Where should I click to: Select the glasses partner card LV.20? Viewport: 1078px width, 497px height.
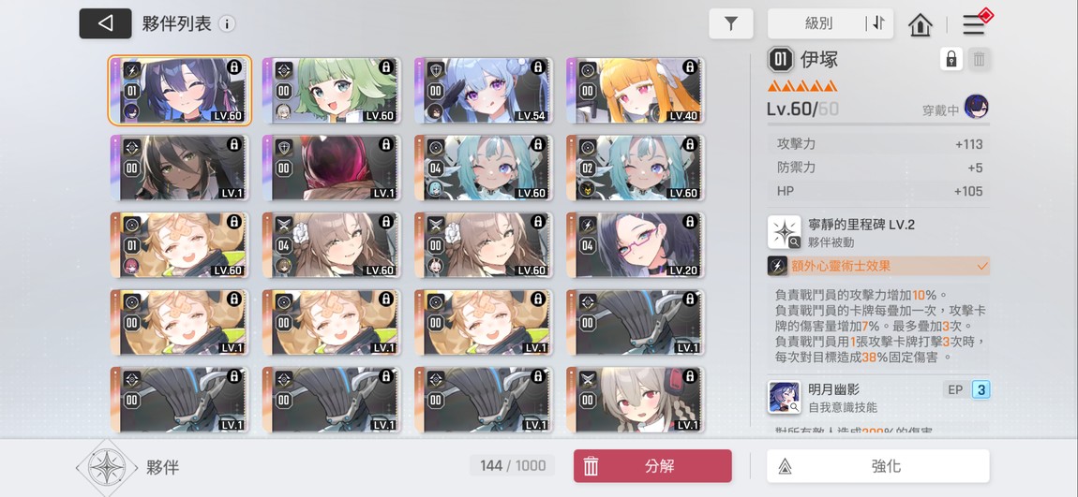(x=636, y=245)
